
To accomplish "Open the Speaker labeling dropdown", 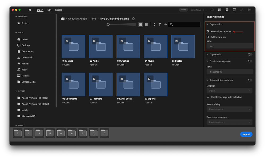I will [x=229, y=109].
